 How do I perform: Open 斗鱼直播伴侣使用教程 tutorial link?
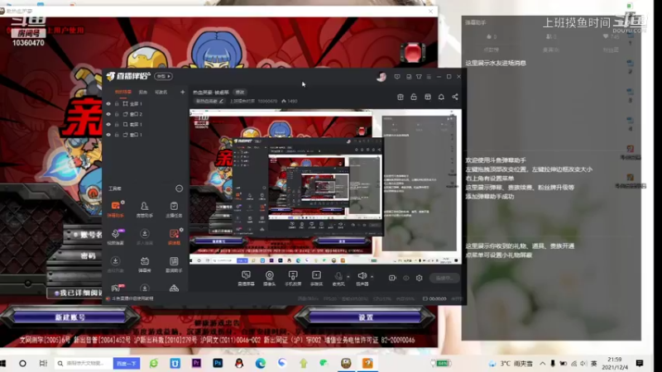tap(132, 298)
